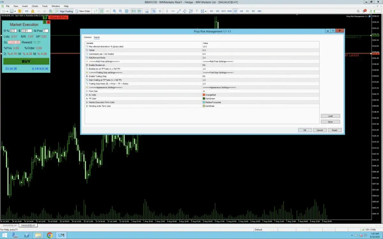Screen dimensions: 383x239
Task: Select the candlestick chart display icon
Action: click(102, 11)
